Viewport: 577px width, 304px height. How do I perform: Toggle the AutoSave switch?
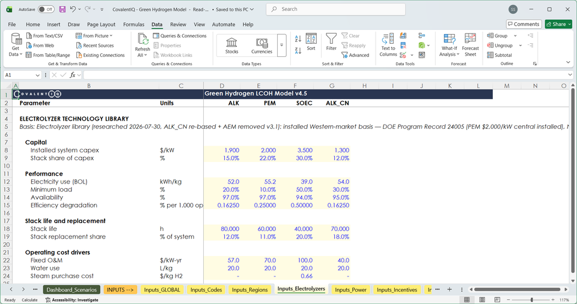tap(46, 9)
